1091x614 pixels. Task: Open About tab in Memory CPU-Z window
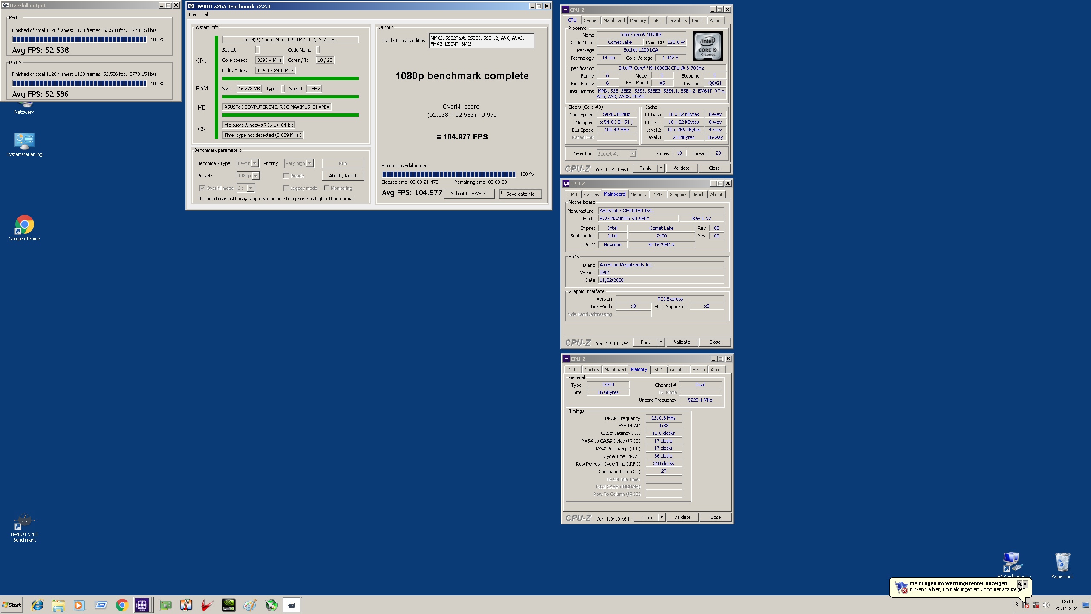[x=716, y=370]
